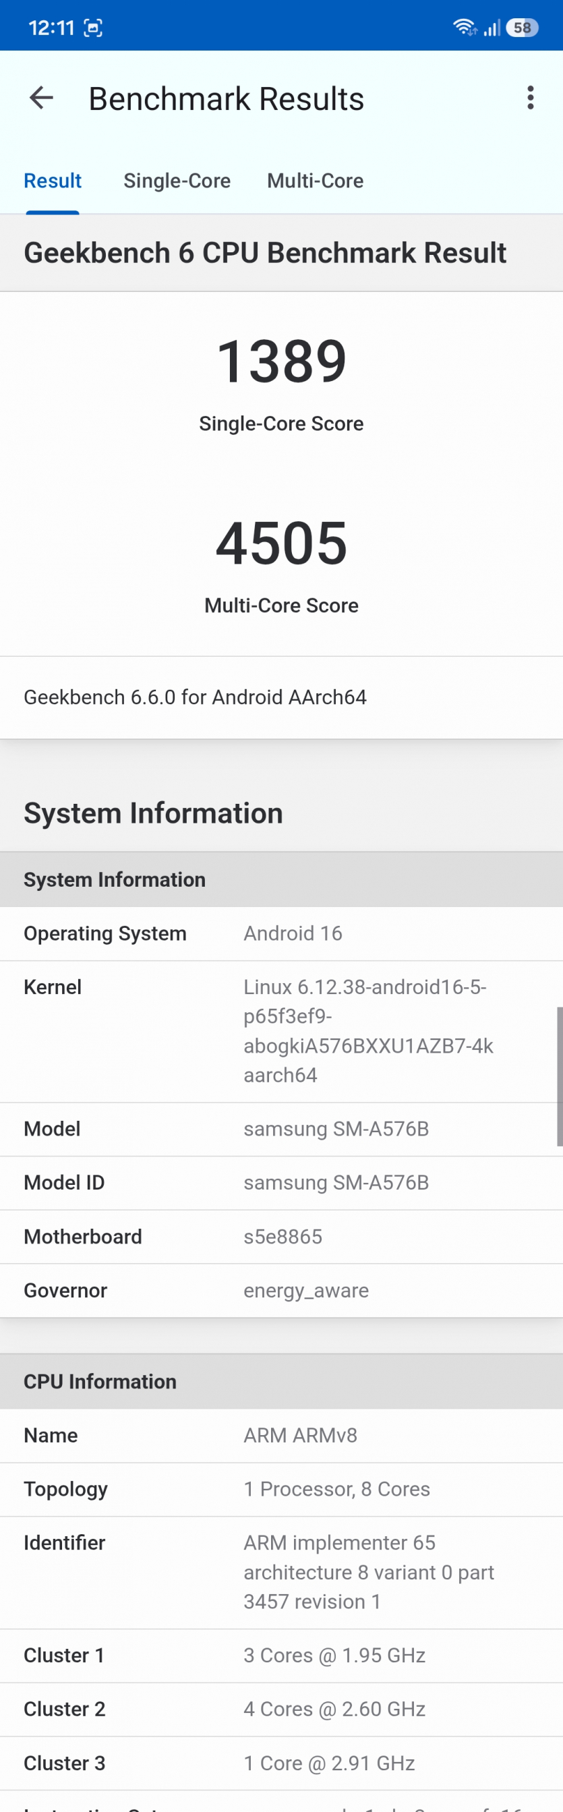The height and width of the screenshot is (1812, 563).
Task: Tap the Kernel version row
Action: (281, 1031)
